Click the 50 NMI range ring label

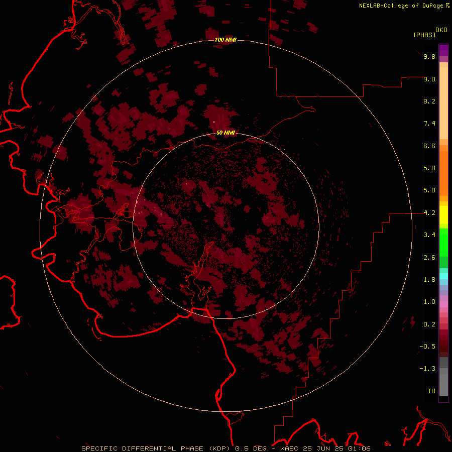[x=225, y=133]
